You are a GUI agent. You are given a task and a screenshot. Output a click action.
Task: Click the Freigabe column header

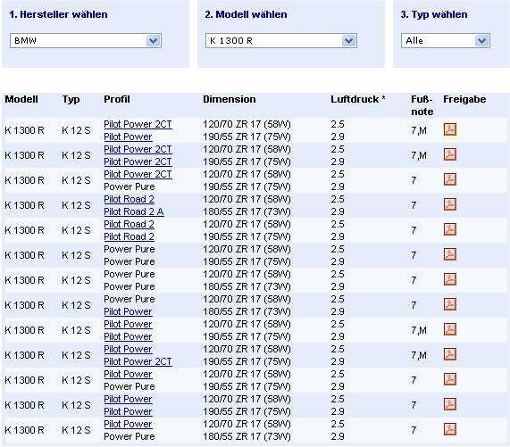point(464,99)
